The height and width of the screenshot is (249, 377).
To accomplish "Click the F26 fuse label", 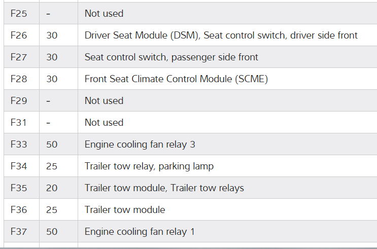I will click(19, 35).
